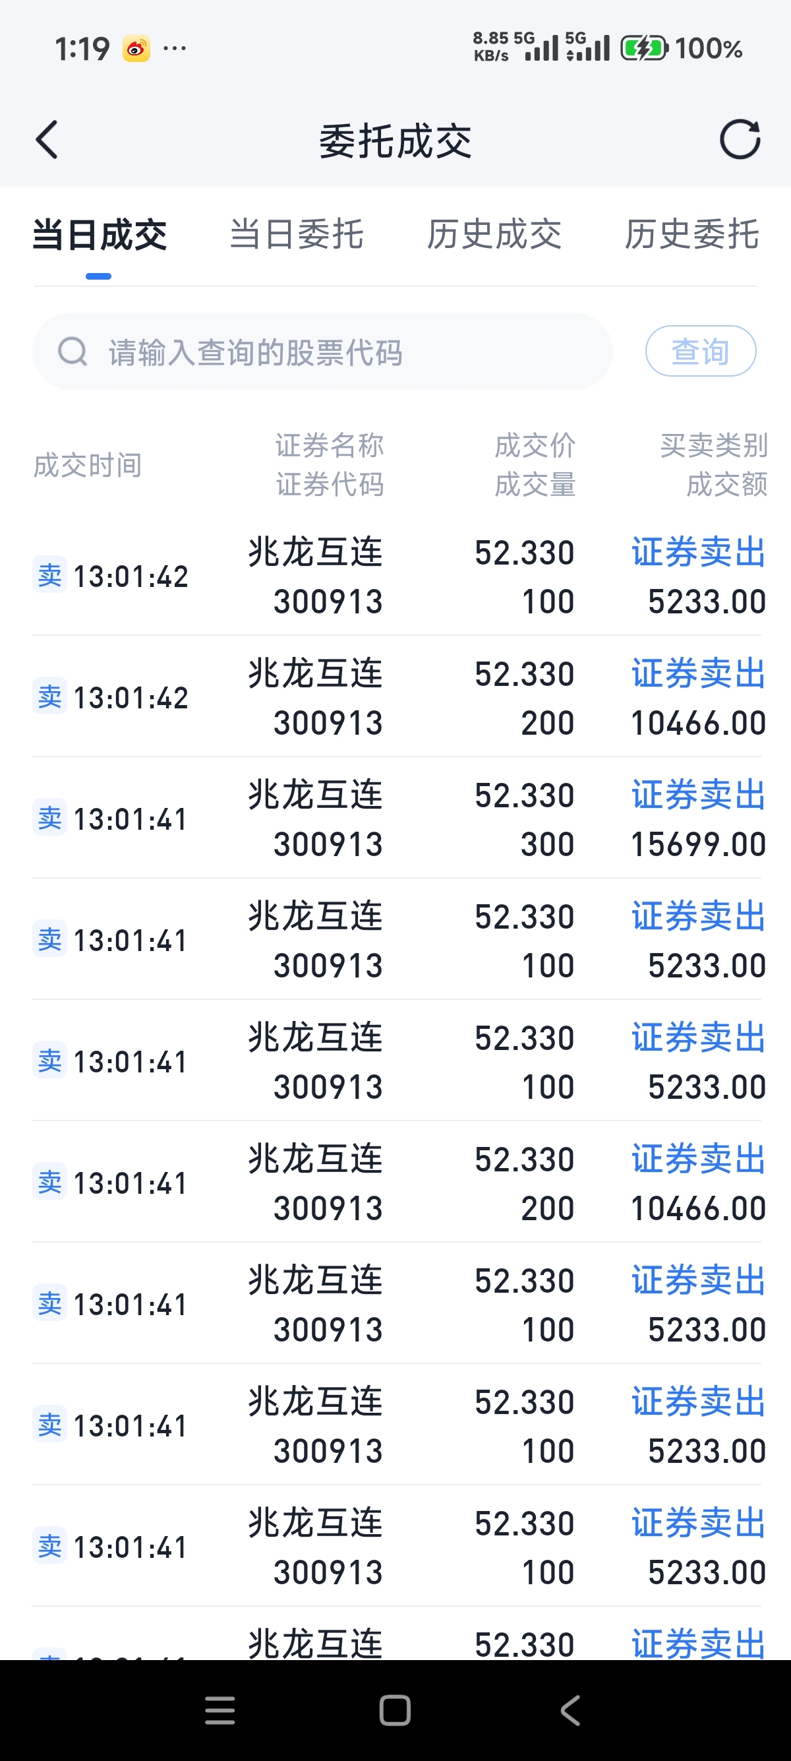Focus the stock code search field
Image resolution: width=791 pixels, height=1761 pixels.
coord(322,352)
